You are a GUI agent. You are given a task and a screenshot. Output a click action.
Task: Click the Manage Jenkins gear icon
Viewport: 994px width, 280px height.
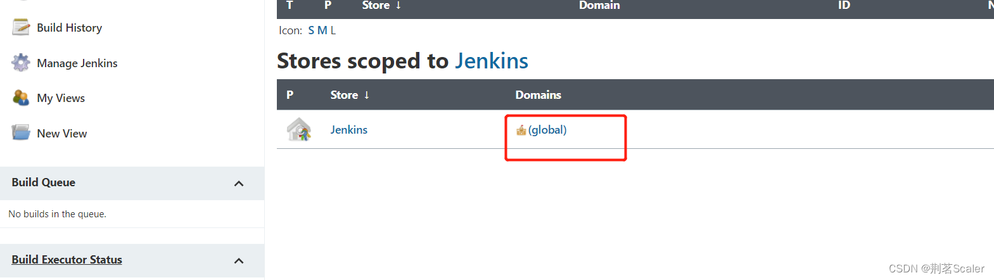coord(21,63)
